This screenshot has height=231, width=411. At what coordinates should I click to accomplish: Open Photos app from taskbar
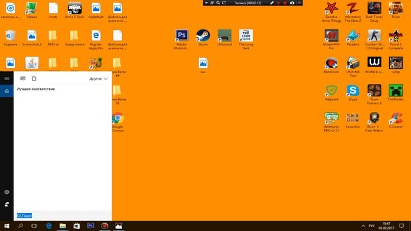click(118, 226)
